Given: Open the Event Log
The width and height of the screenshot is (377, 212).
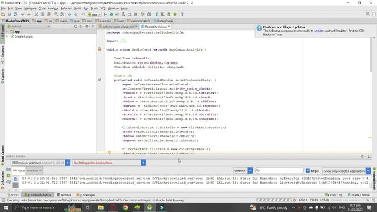Looking at the screenshot, I should pos(333,195).
